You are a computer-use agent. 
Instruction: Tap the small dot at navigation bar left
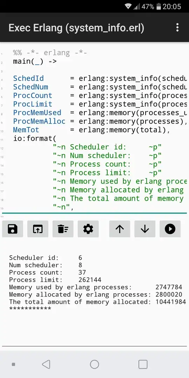coord(14,364)
